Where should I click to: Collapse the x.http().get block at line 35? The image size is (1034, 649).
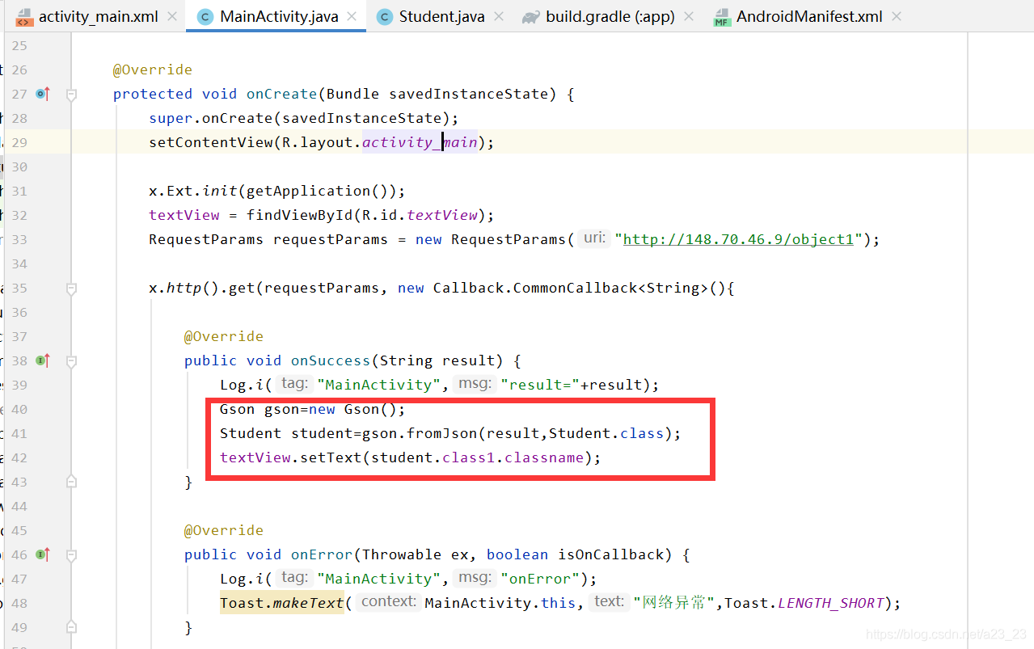71,289
